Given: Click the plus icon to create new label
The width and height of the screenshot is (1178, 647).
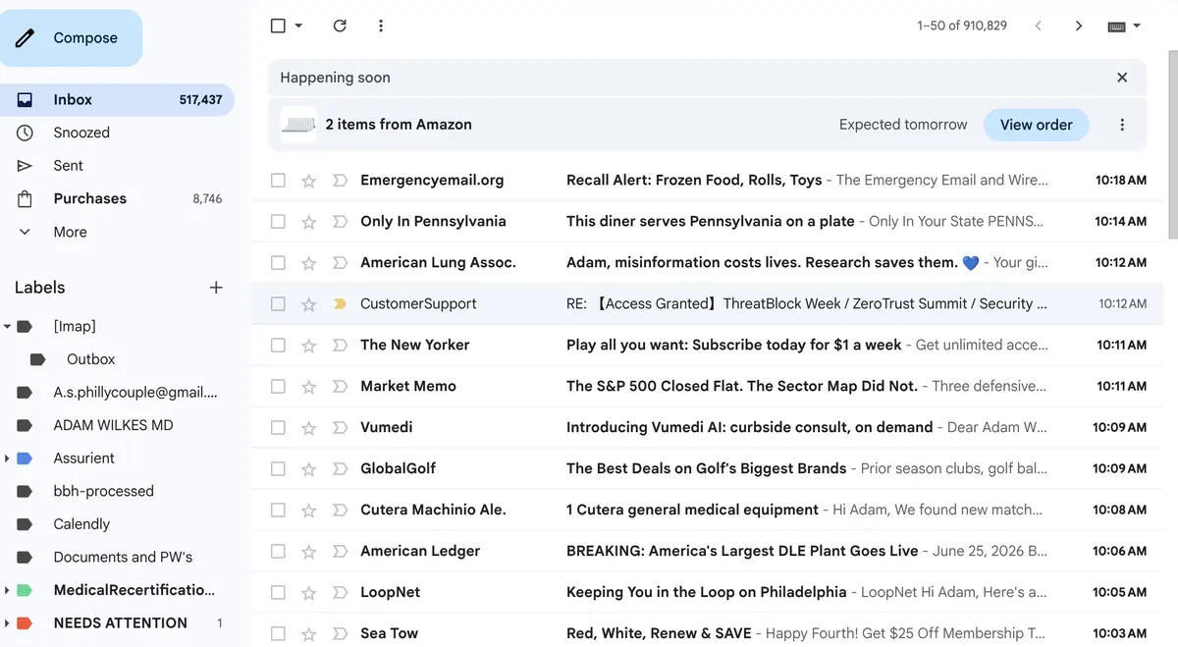Looking at the screenshot, I should coord(216,288).
